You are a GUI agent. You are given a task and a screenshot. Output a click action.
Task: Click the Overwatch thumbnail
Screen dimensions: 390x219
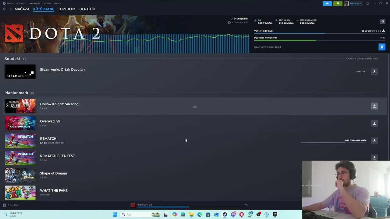click(x=20, y=123)
